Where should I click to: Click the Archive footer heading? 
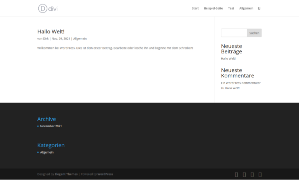46,119
